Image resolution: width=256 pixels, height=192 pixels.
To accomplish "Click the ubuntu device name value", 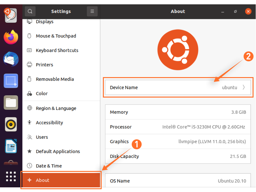I will coord(229,87).
